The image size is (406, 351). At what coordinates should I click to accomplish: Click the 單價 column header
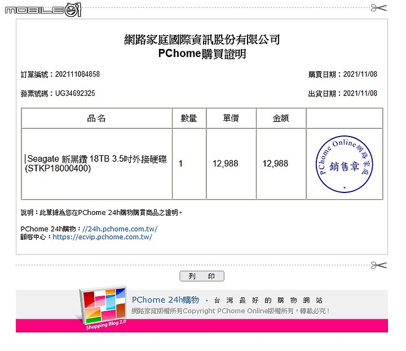tap(231, 118)
